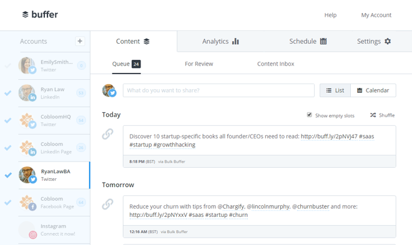Open the buff.ly/2pNVJ47 link
412x245 pixels.
(329, 137)
